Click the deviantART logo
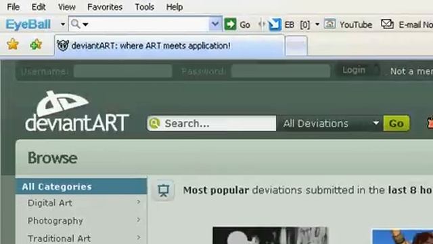 76,111
